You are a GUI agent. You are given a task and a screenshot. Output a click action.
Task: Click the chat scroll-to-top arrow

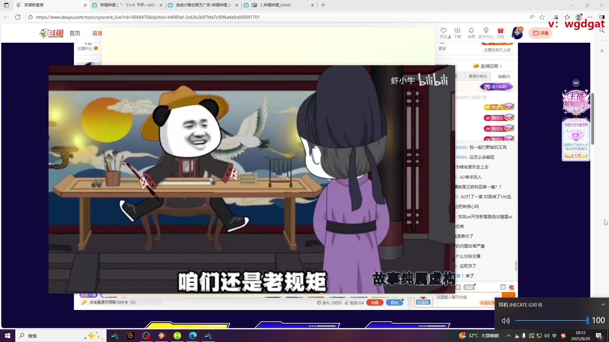pos(513,277)
